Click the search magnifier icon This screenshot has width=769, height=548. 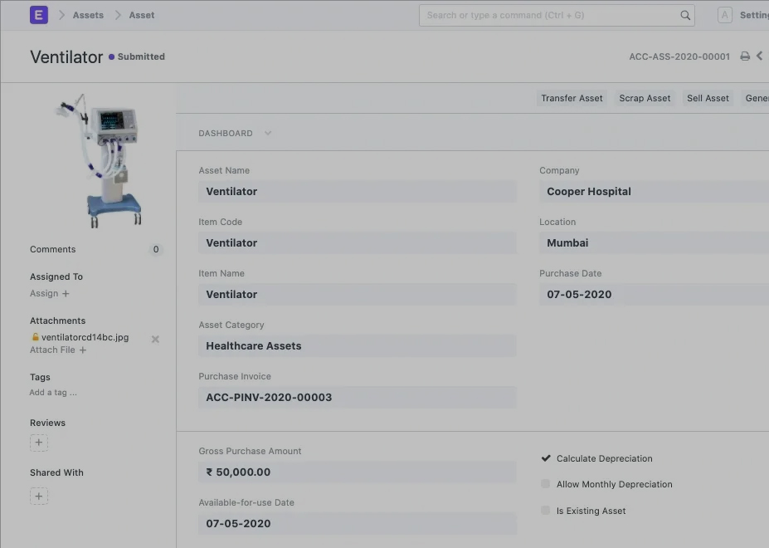pyautogui.click(x=685, y=15)
